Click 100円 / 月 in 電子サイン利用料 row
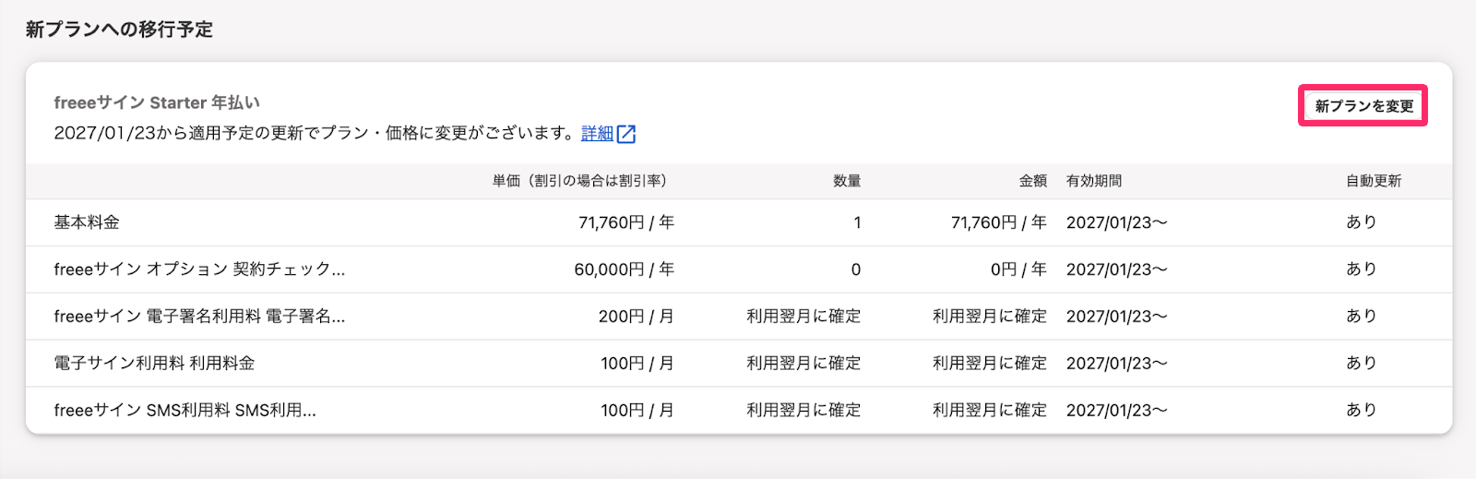This screenshot has height=479, width=1476. [637, 364]
